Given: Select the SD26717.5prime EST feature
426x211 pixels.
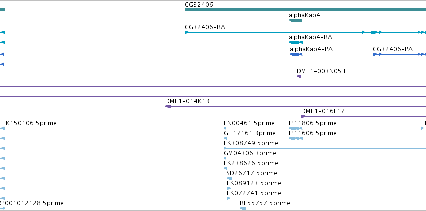Looking at the screenshot, I should click(x=229, y=178).
